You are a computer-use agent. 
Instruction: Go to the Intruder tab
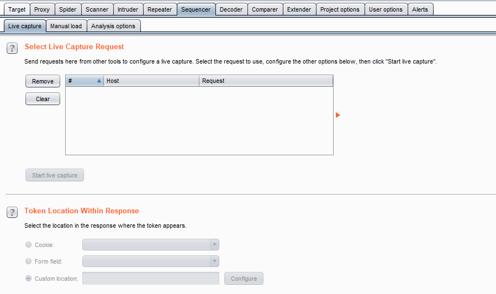(x=128, y=9)
